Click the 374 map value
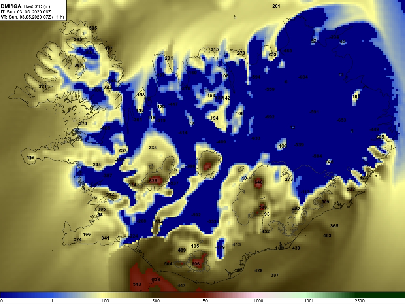405x304 pixels. pos(77,240)
